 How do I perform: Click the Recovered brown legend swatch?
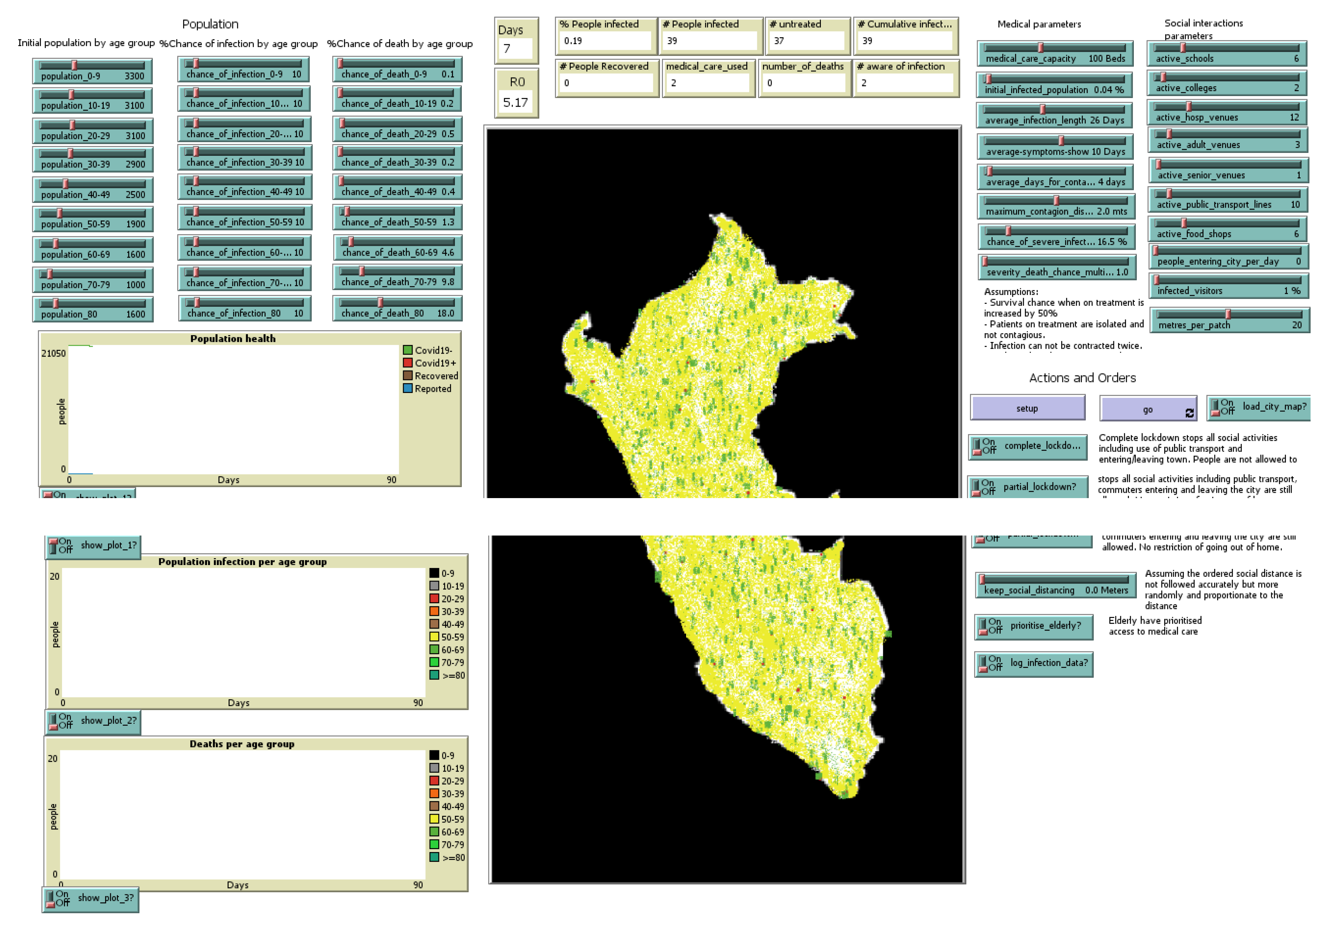tap(408, 376)
